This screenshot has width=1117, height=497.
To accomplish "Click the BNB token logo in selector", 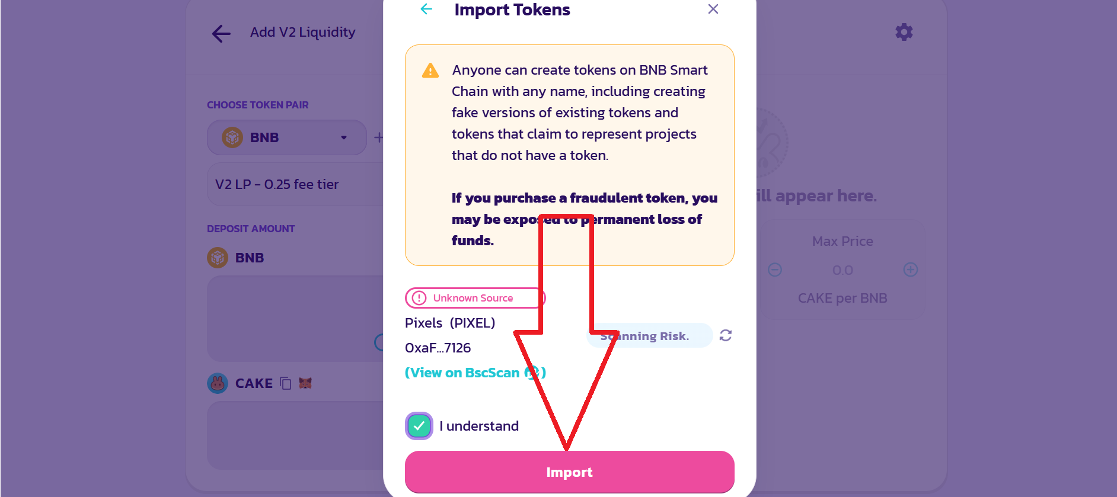I will pos(232,137).
